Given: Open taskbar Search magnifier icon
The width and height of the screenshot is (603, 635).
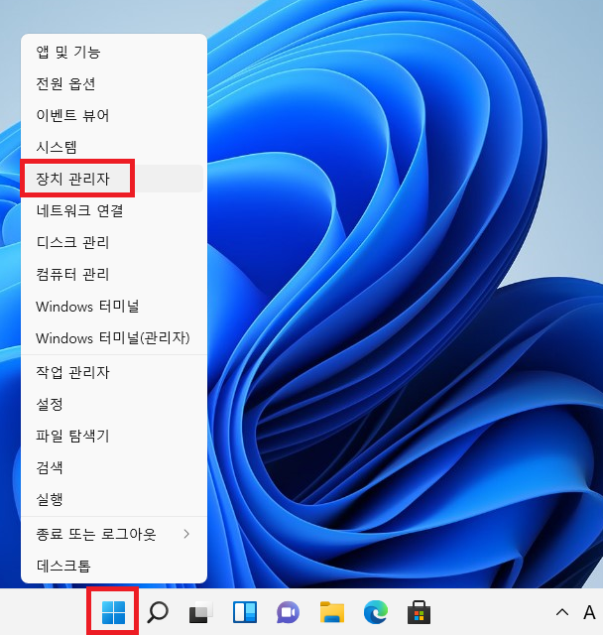Looking at the screenshot, I should click(158, 612).
